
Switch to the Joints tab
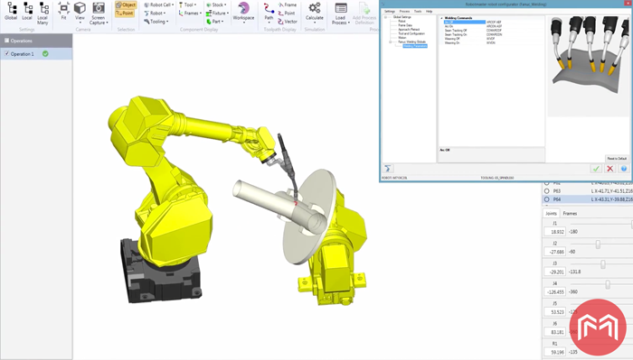551,214
